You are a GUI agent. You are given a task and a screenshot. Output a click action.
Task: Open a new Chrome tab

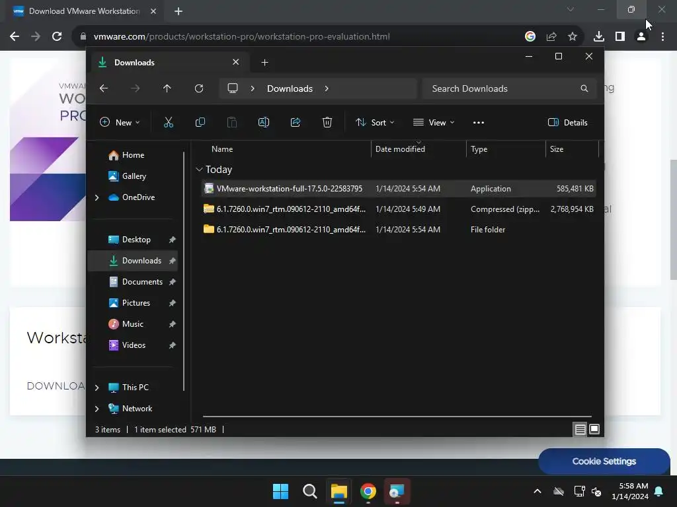pyautogui.click(x=179, y=12)
